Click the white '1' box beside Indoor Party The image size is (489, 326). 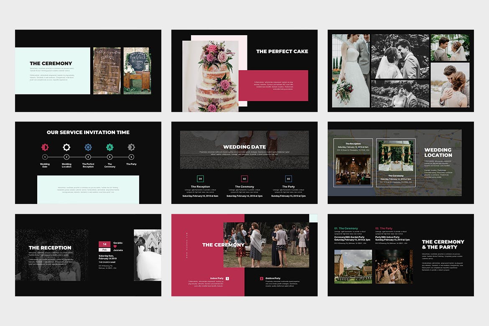(x=227, y=278)
